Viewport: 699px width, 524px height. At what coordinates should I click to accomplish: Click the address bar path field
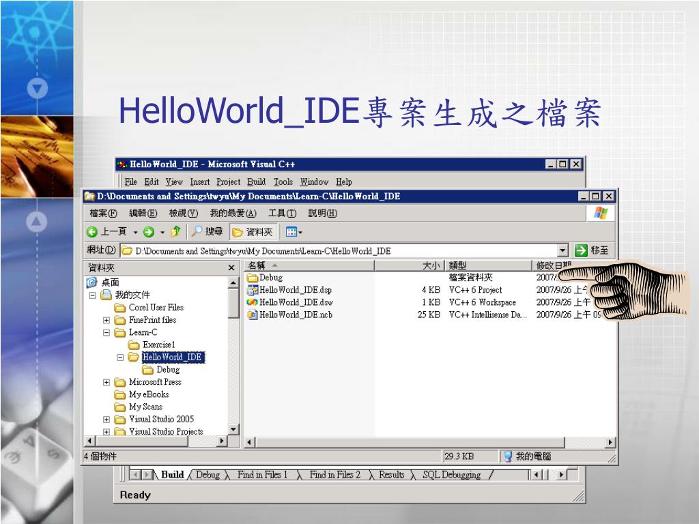coord(339,251)
